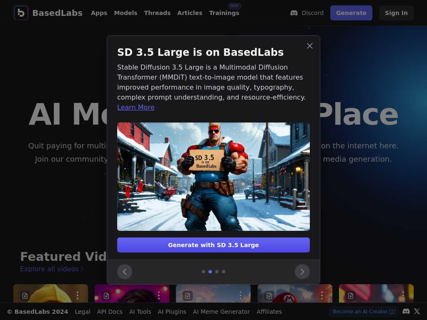Select first carousel dot indicator
The height and width of the screenshot is (320, 427).
click(203, 272)
